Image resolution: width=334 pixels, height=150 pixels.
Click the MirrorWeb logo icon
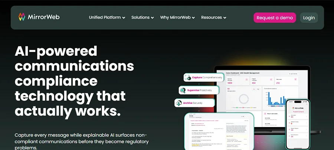click(x=22, y=17)
